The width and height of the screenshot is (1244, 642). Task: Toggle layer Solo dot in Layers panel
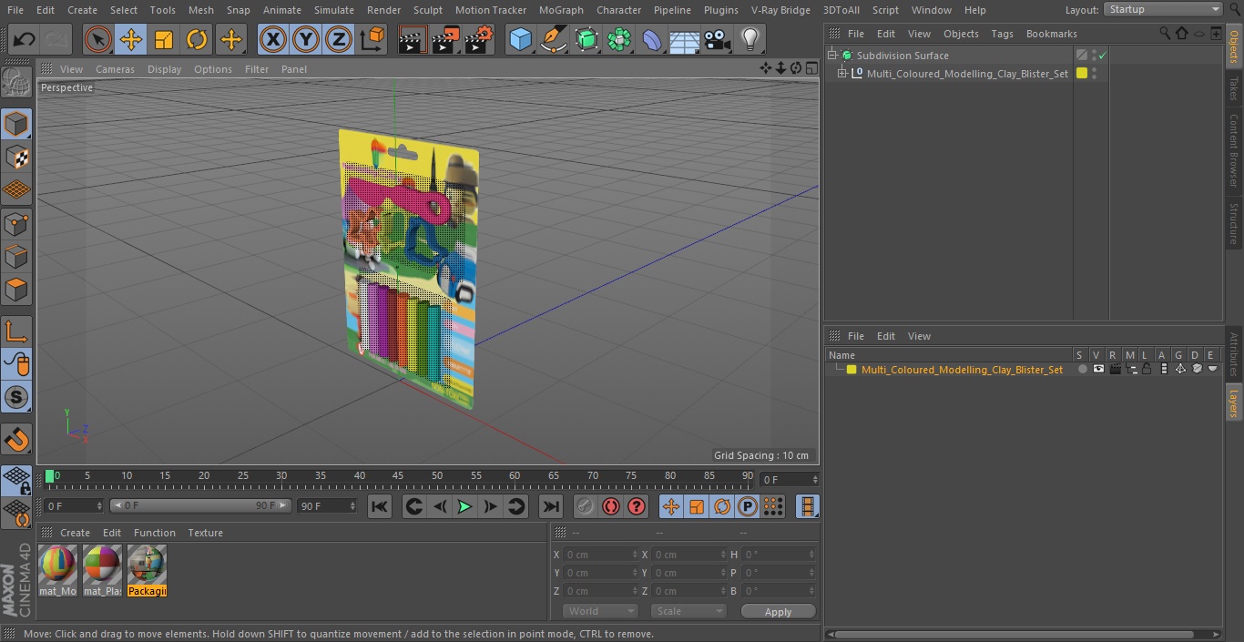1082,370
